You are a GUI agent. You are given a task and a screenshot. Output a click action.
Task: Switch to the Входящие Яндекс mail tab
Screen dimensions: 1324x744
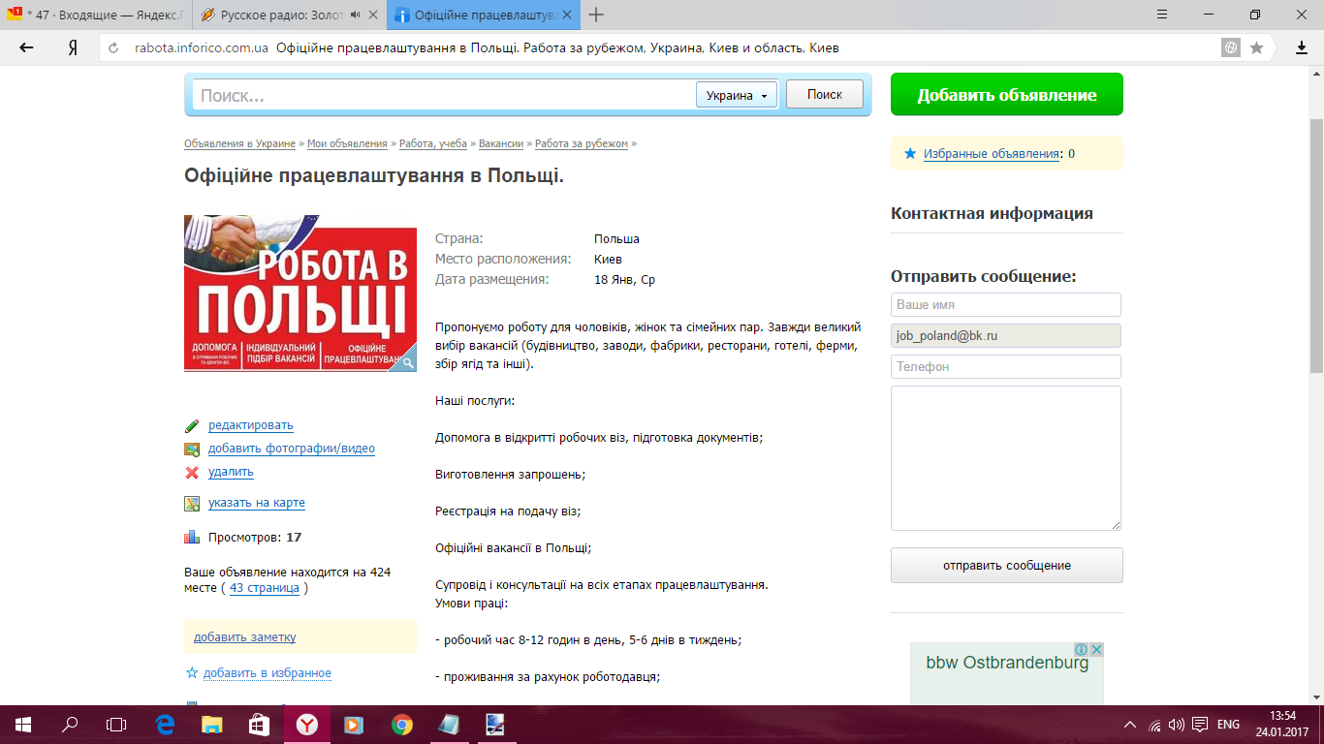[95, 15]
